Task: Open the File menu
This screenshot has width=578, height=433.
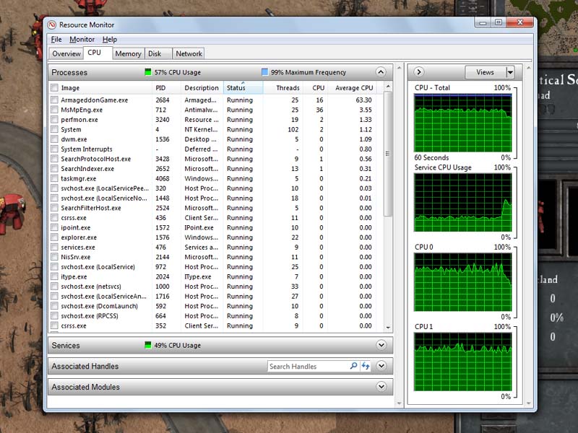Action: coord(56,40)
